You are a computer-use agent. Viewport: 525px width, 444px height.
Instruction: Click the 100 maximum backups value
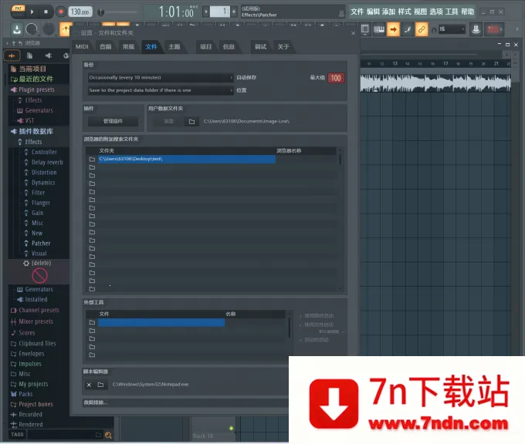click(x=336, y=78)
